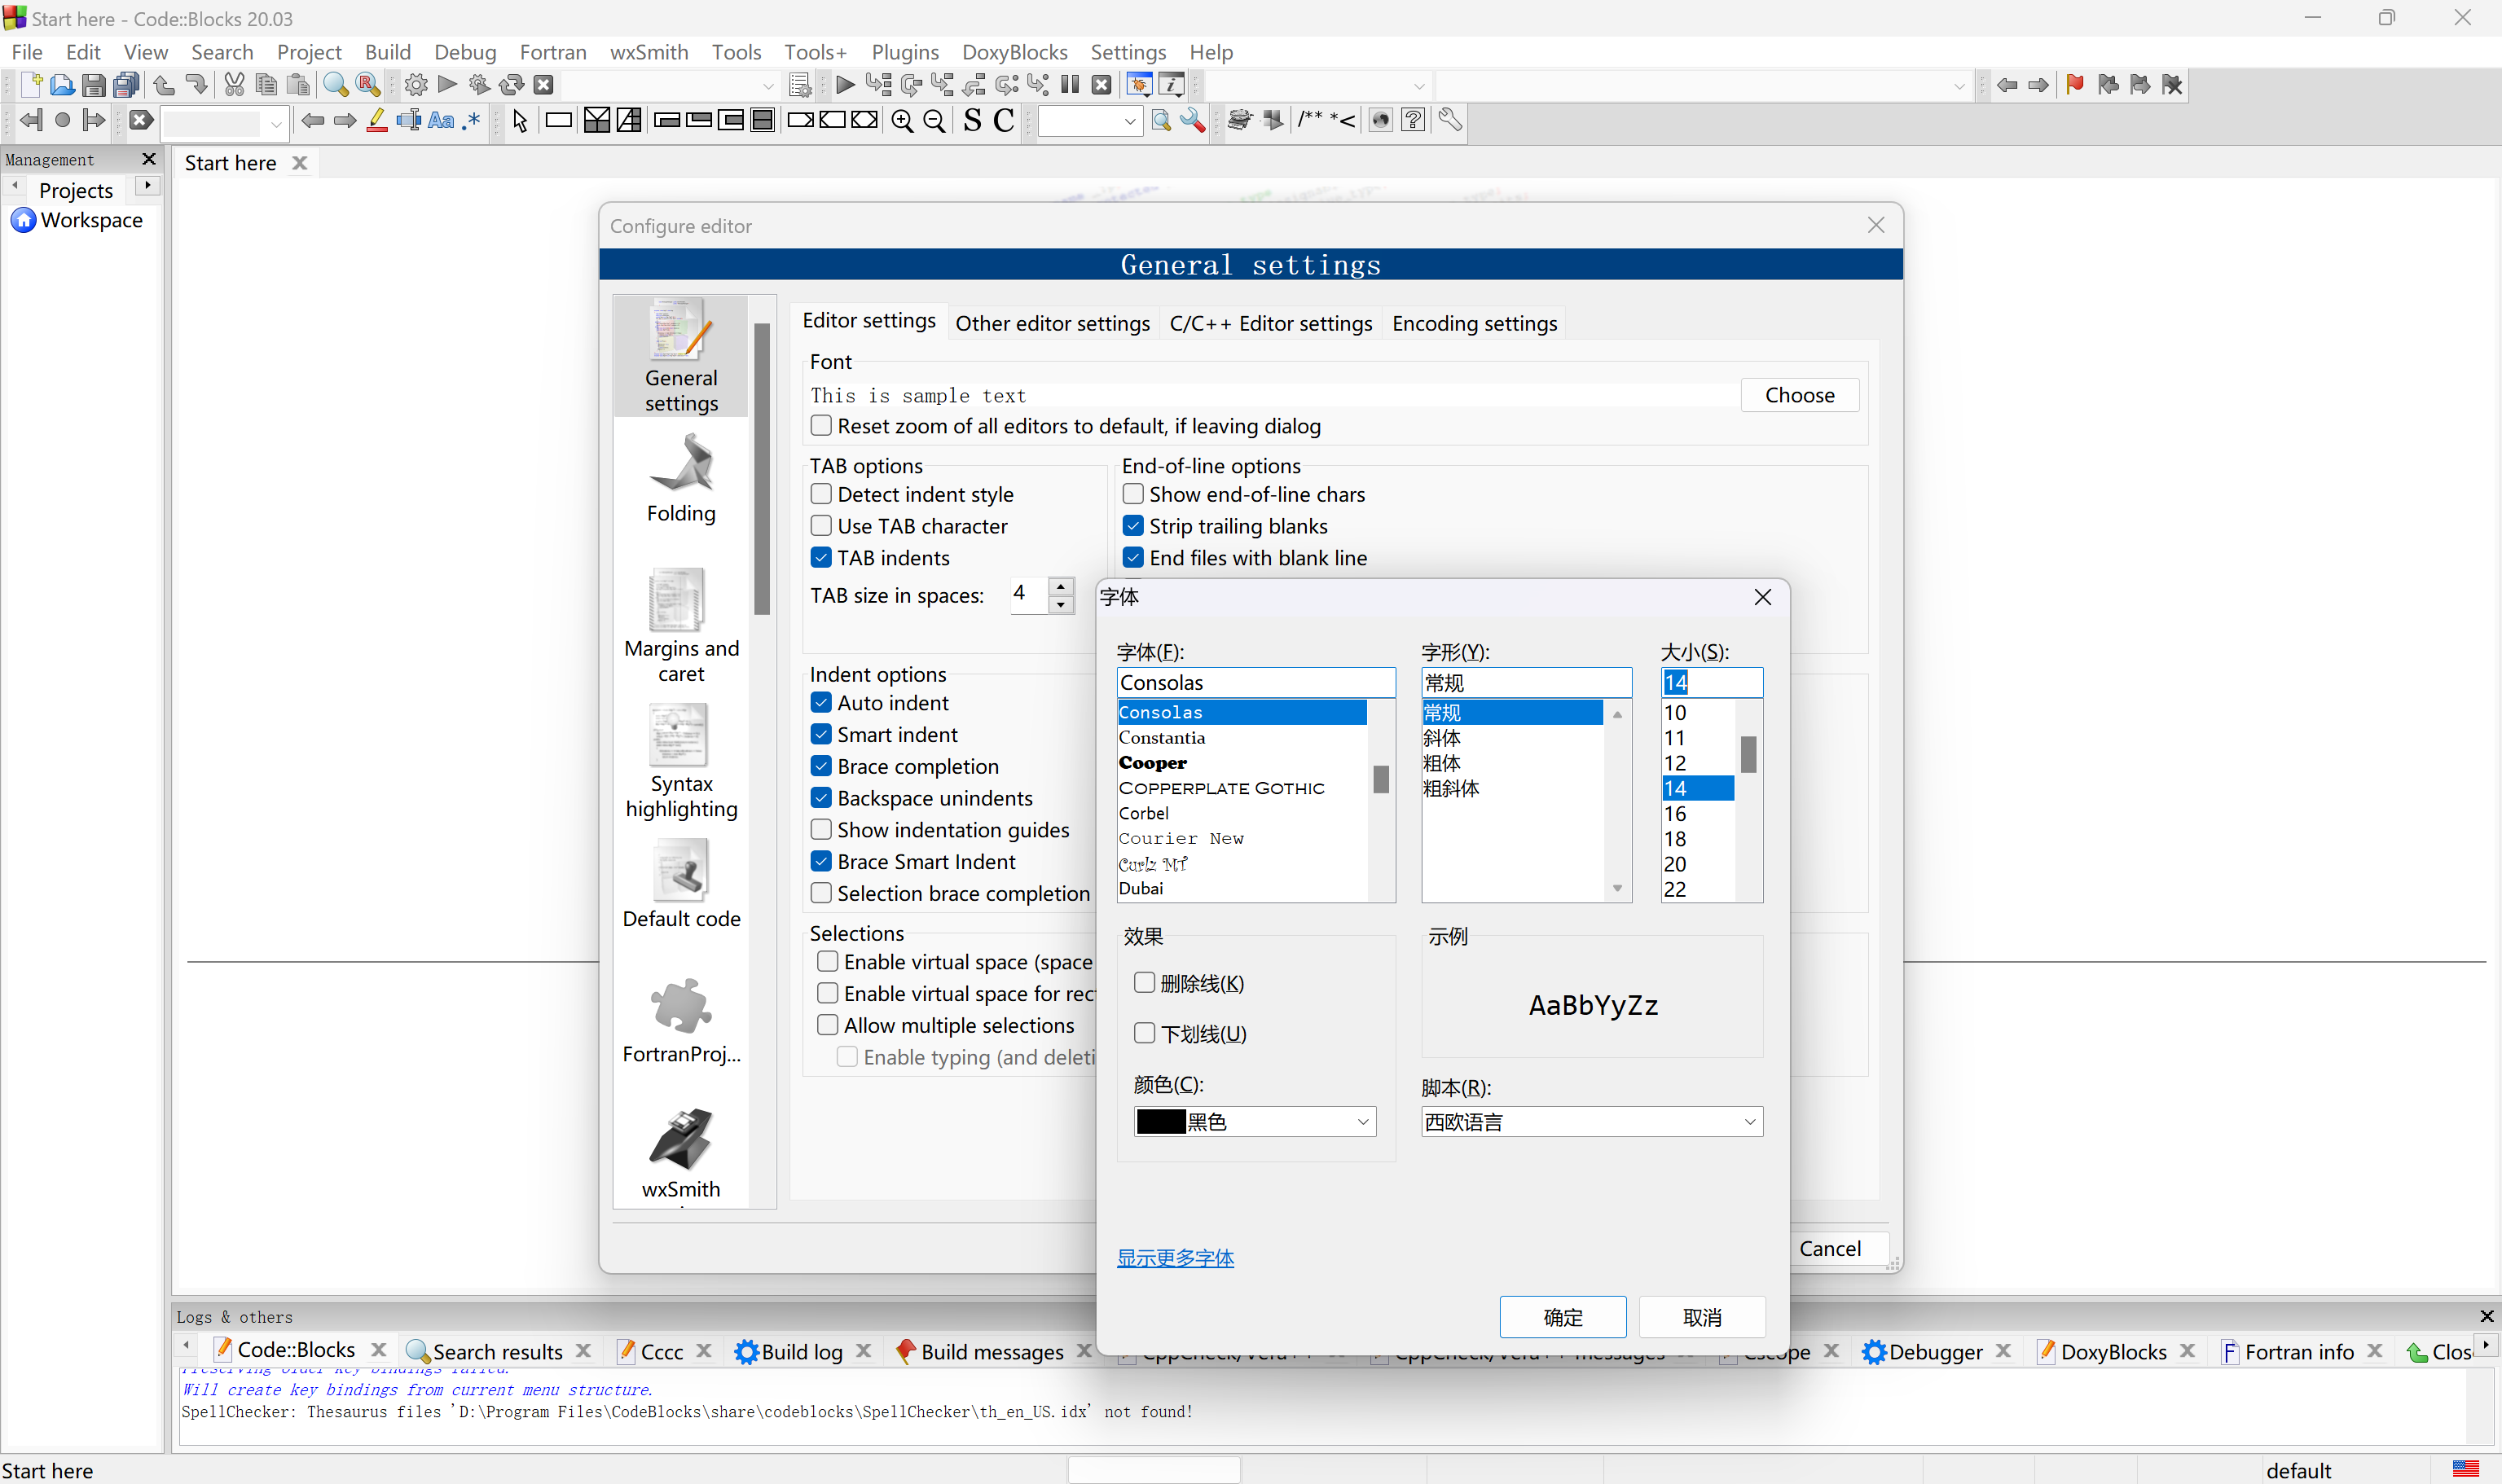Open the 脚本 script dropdown
Screen dimensions: 2502x1484
coord(1592,1122)
